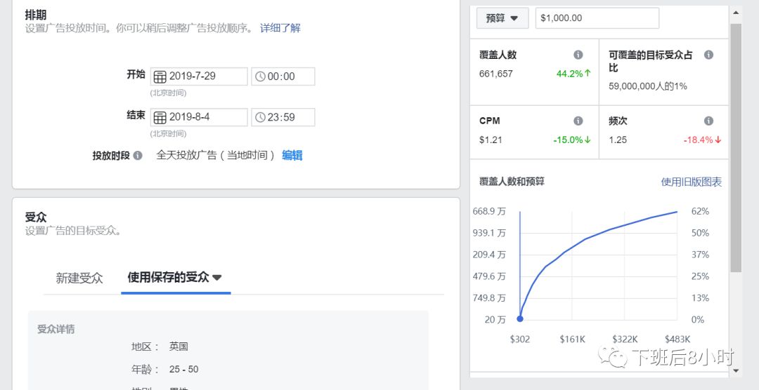Click the $483K axis label
The width and height of the screenshot is (759, 390).
pyautogui.click(x=677, y=339)
